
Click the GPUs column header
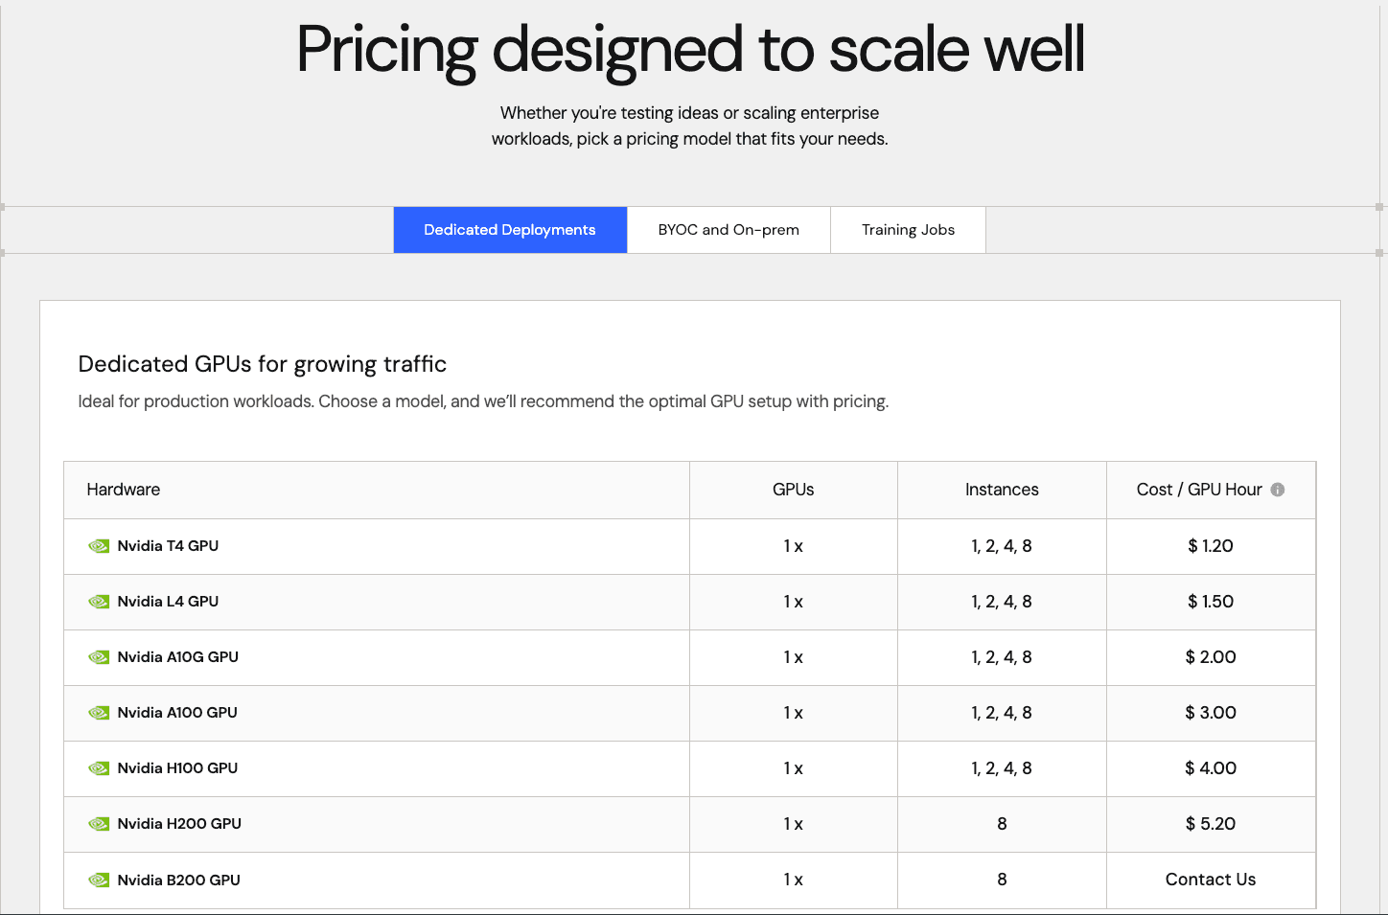tap(794, 490)
